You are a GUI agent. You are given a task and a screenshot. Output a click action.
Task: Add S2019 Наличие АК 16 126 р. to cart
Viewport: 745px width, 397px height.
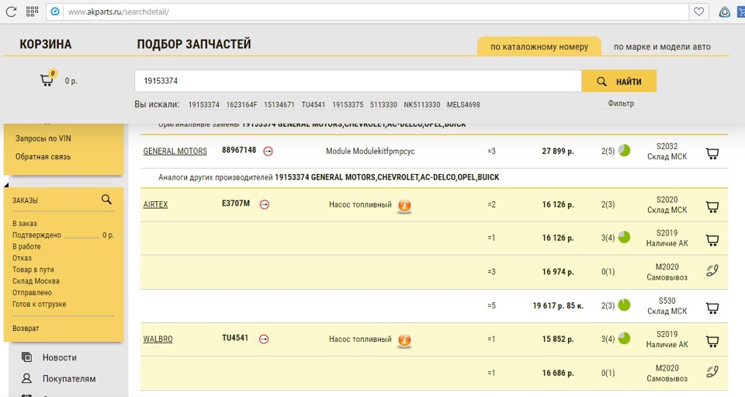(712, 240)
